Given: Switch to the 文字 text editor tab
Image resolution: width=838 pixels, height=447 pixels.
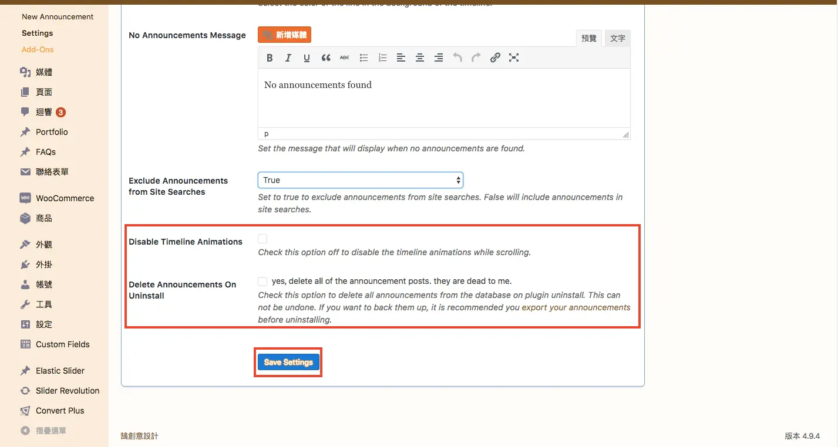Looking at the screenshot, I should 617,38.
